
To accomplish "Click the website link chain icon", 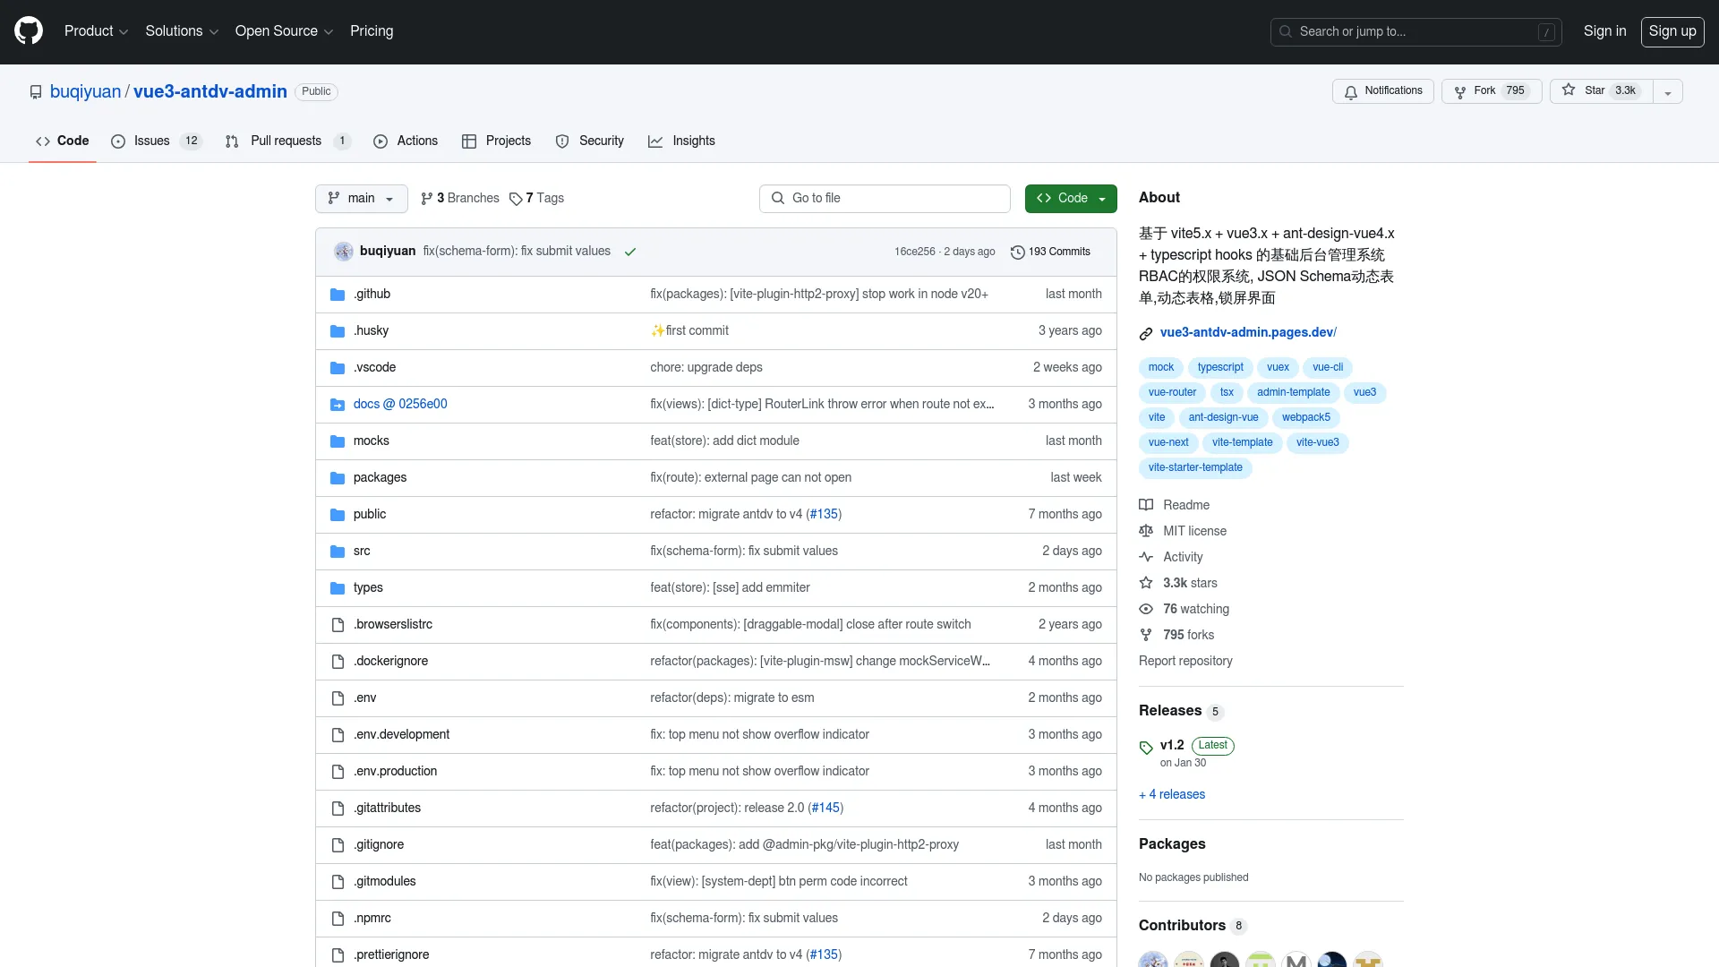I will coord(1146,333).
